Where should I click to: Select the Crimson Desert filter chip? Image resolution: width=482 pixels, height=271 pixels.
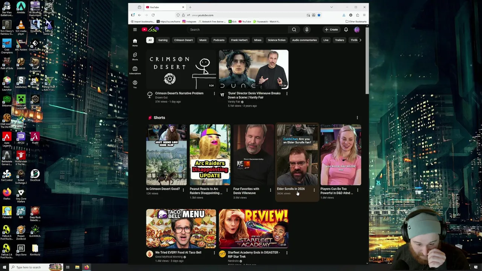(x=183, y=40)
